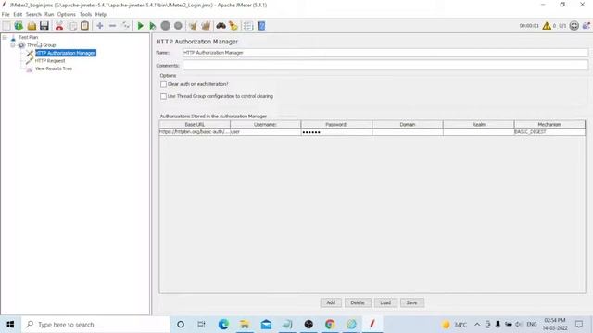Collapse the Test Plan tree node
Viewport: 593px width, 333px height.
coord(5,37)
